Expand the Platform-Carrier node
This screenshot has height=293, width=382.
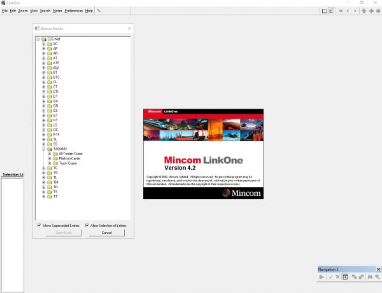(x=49, y=158)
